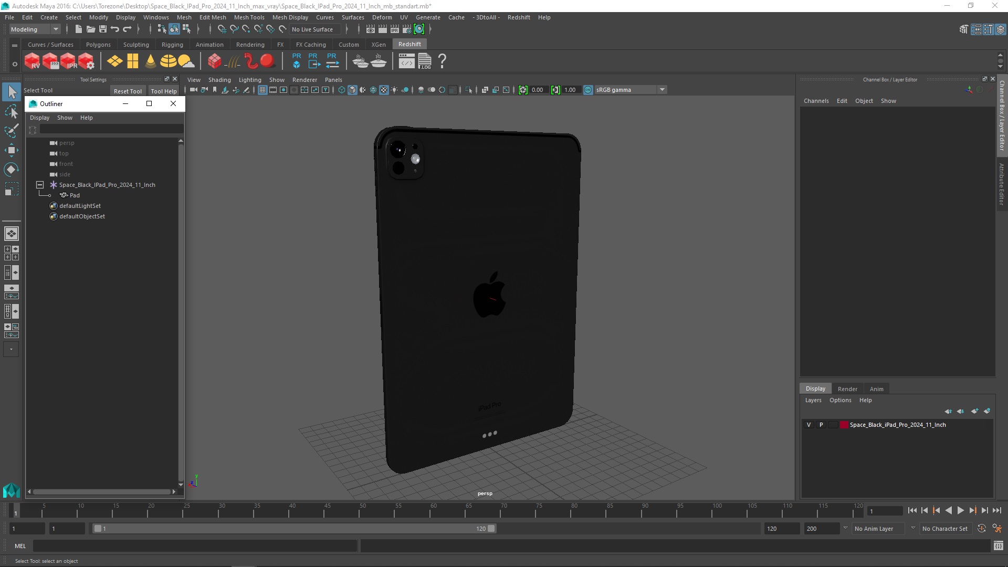Click the Redshift help question mark icon
The image size is (1008, 567).
(442, 61)
